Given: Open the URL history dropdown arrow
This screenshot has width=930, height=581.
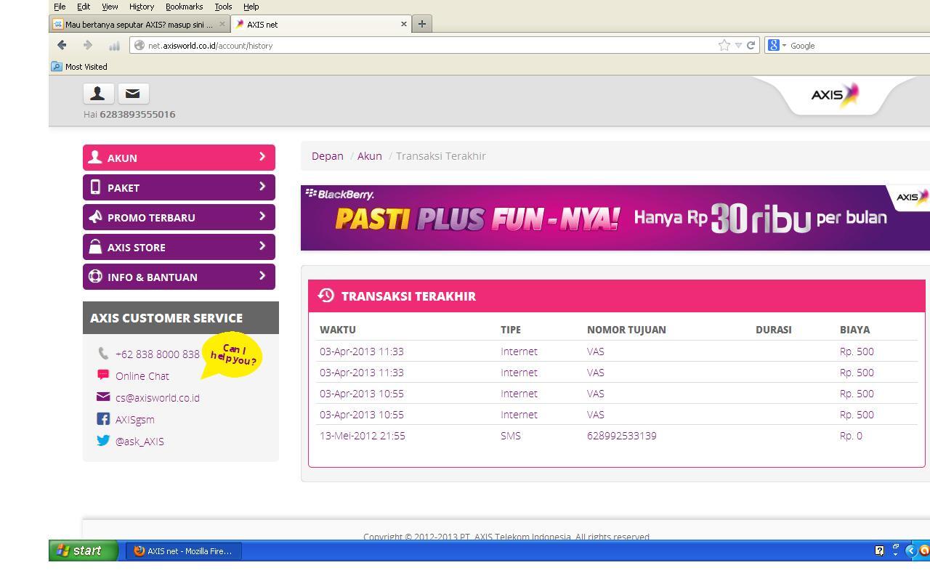Looking at the screenshot, I should point(738,45).
